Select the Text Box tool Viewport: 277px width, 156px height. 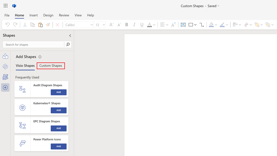[183, 25]
